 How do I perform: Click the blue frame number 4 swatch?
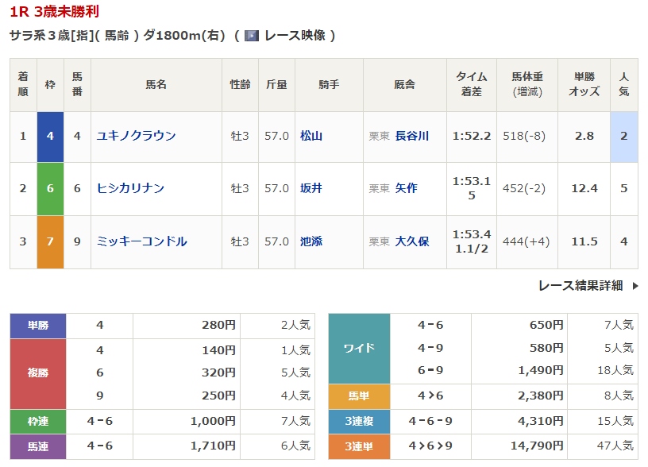click(50, 136)
